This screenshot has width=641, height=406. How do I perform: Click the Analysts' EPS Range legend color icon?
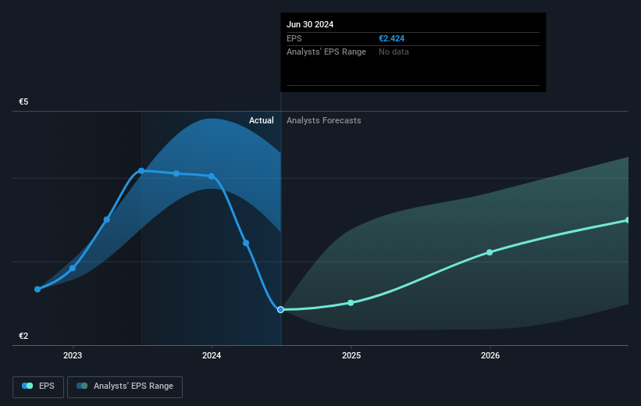[82, 386]
